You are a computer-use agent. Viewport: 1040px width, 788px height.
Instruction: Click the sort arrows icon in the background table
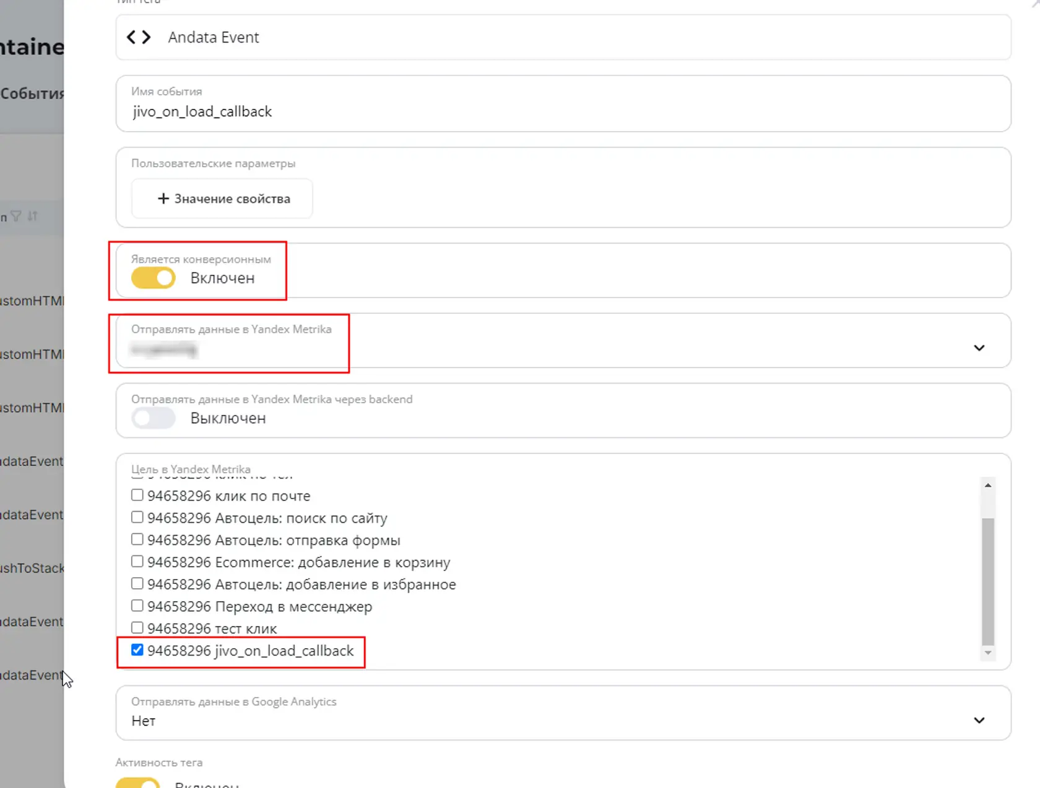coord(33,216)
